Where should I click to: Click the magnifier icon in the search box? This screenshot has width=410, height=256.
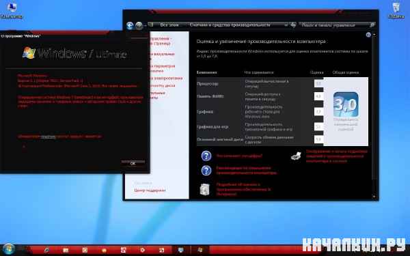[372, 25]
